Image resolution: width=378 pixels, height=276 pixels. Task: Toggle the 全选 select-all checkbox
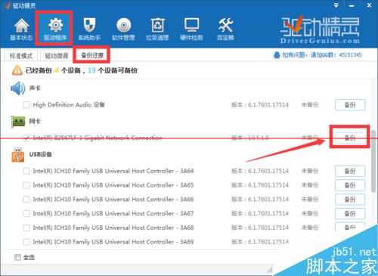pyautogui.click(x=17, y=257)
